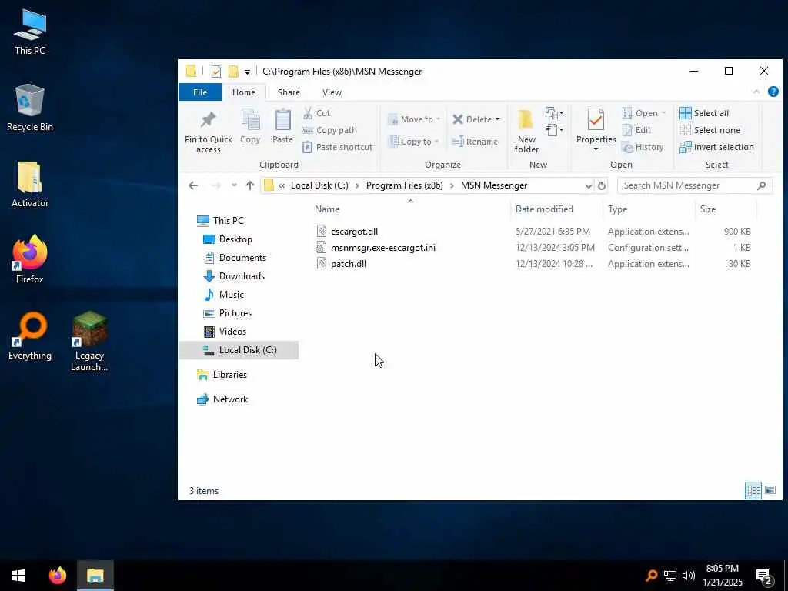Click the Rename command
Image resolution: width=788 pixels, height=591 pixels.
click(x=475, y=142)
